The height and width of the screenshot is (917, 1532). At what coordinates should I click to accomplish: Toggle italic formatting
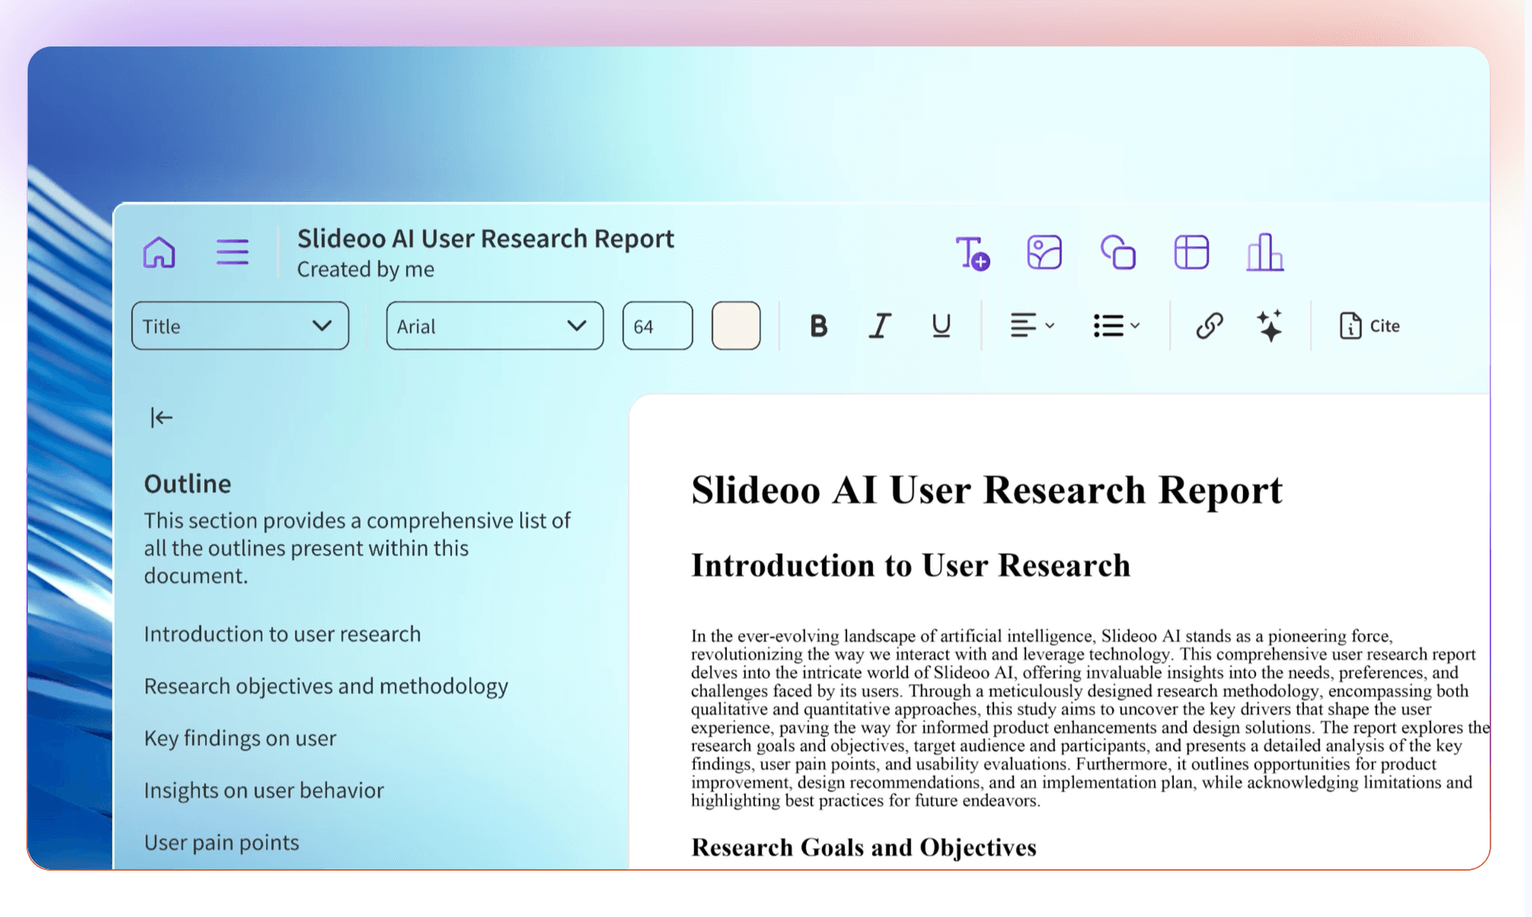pos(879,326)
